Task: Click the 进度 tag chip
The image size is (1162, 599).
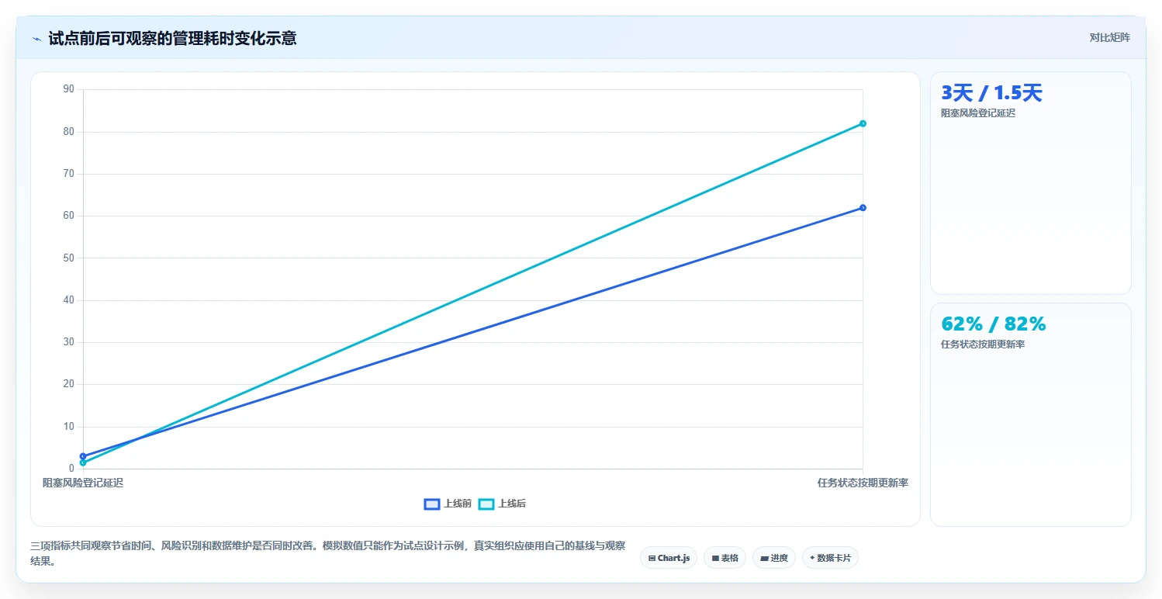Action: pos(774,558)
